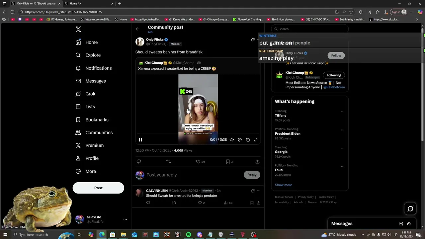Open Privacy Policy link
The width and height of the screenshot is (425, 239).
pyautogui.click(x=306, y=197)
